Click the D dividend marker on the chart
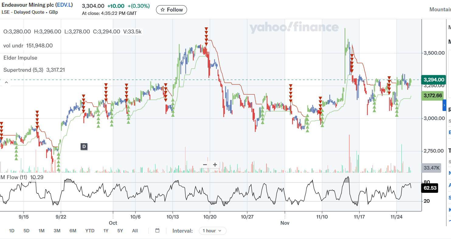 tap(84, 147)
